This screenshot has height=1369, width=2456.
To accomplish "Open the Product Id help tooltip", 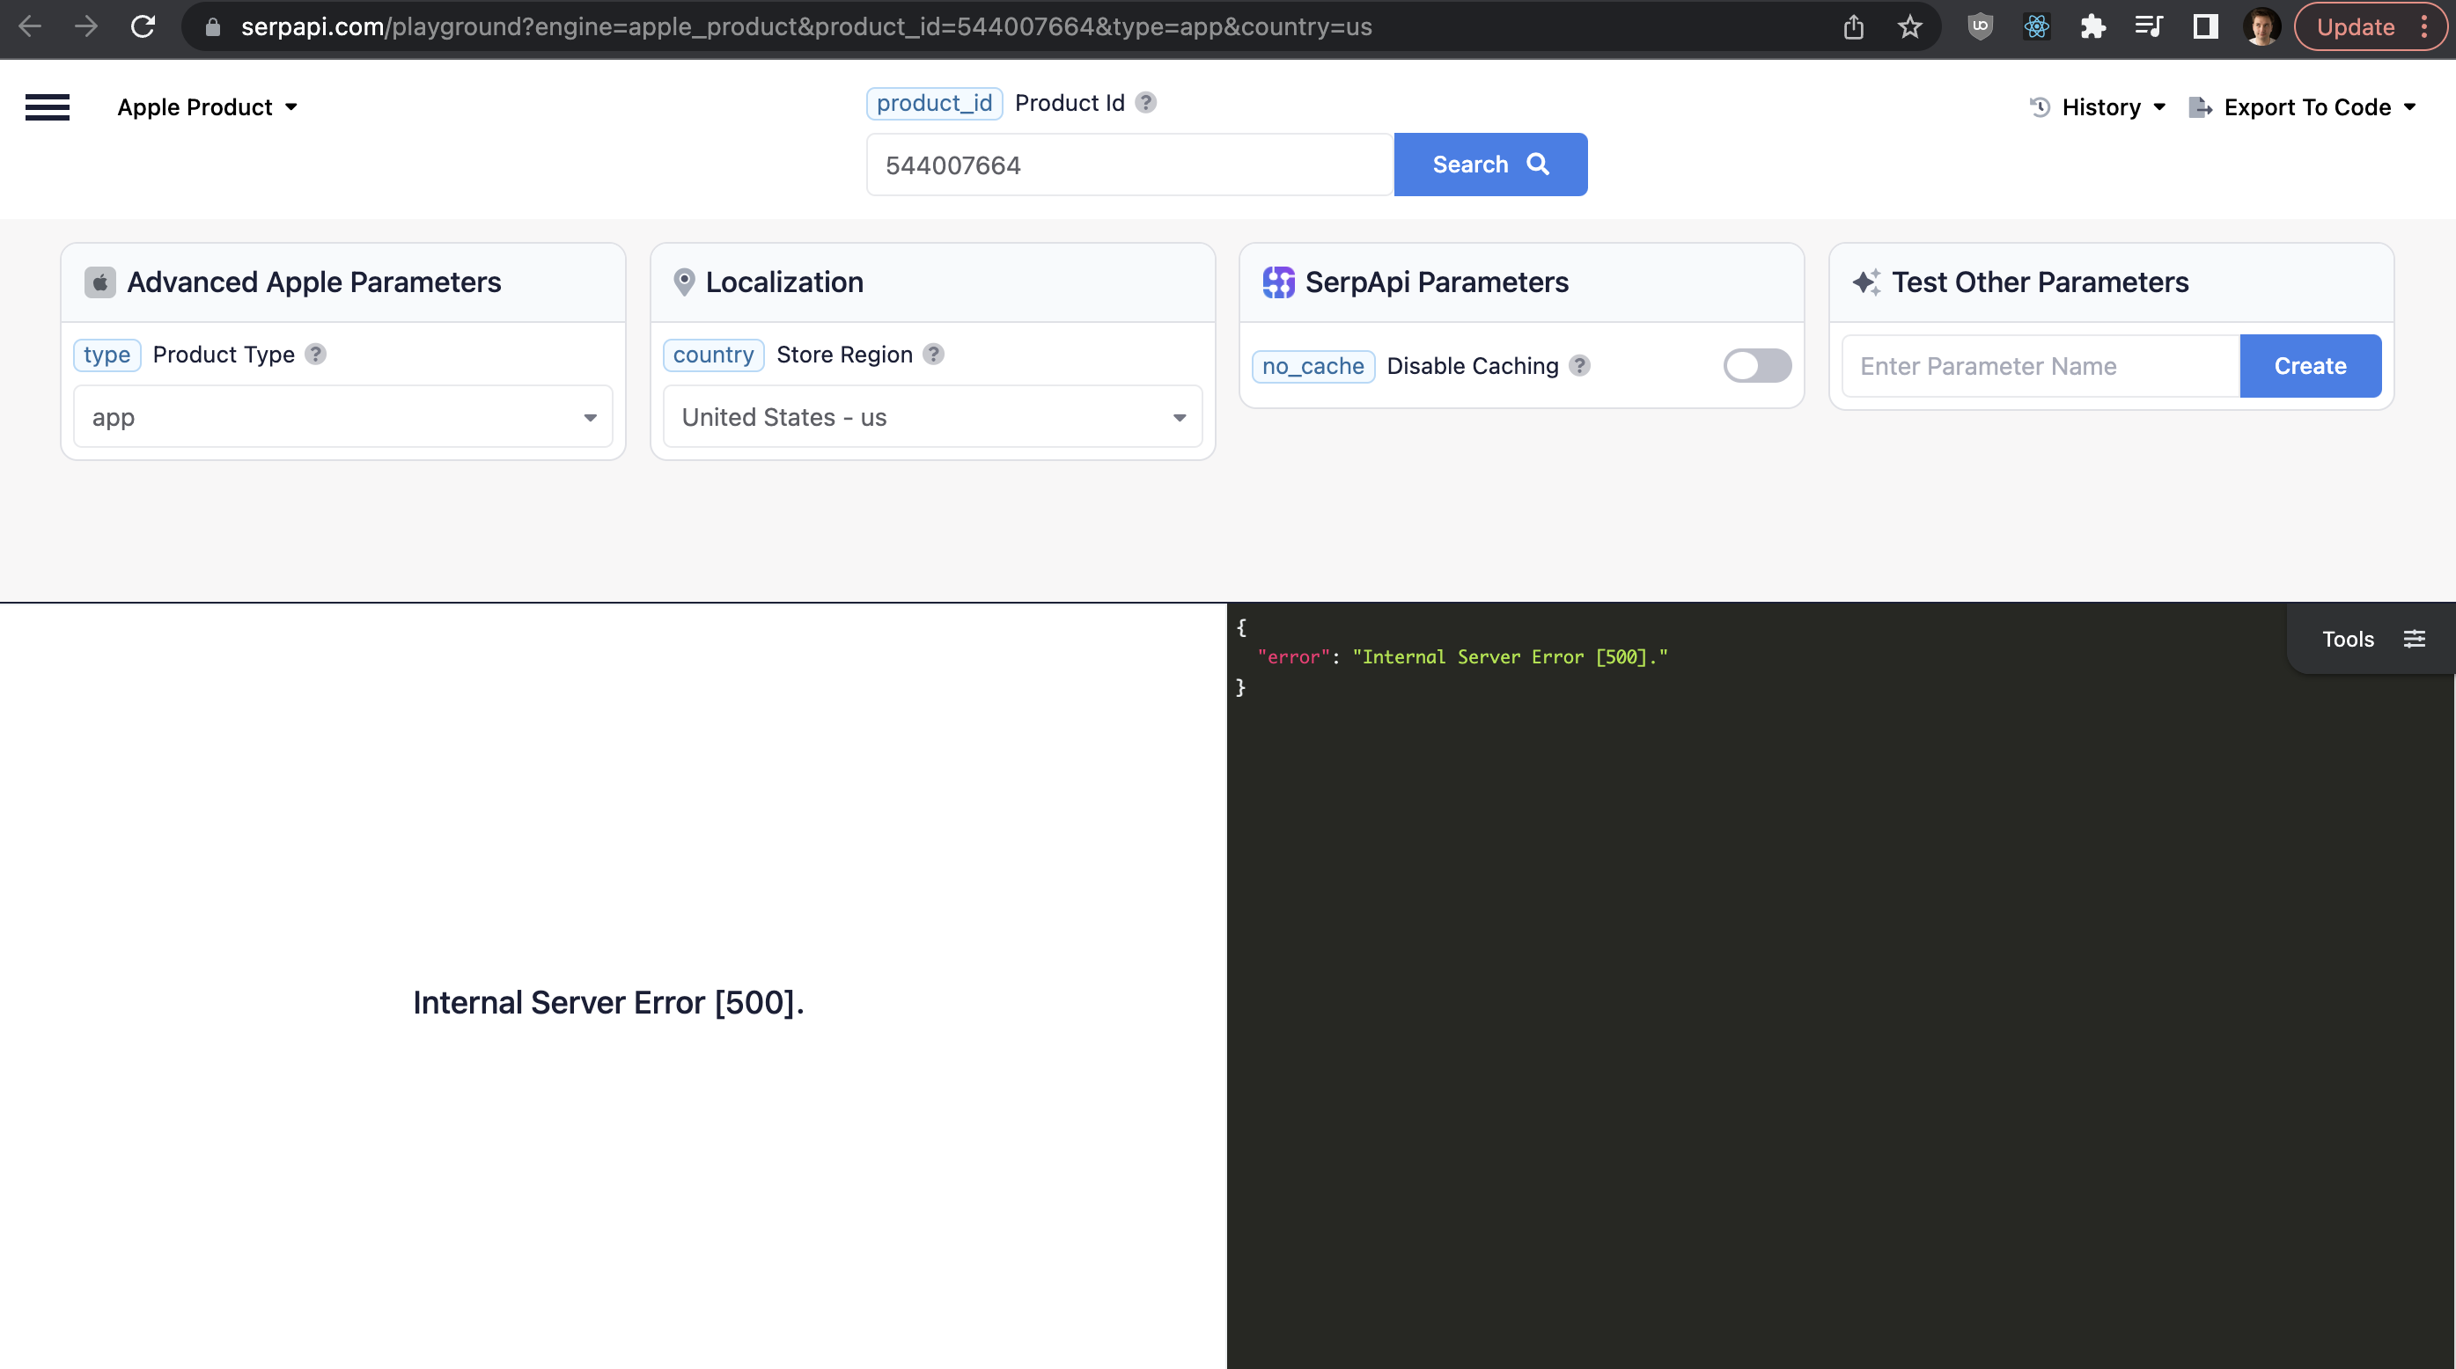I will click(x=1147, y=103).
